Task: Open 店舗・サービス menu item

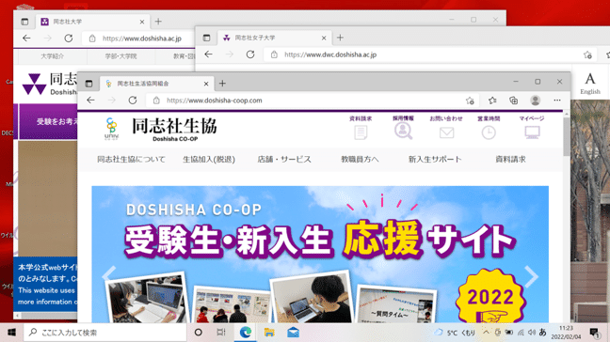Action: coord(284,159)
